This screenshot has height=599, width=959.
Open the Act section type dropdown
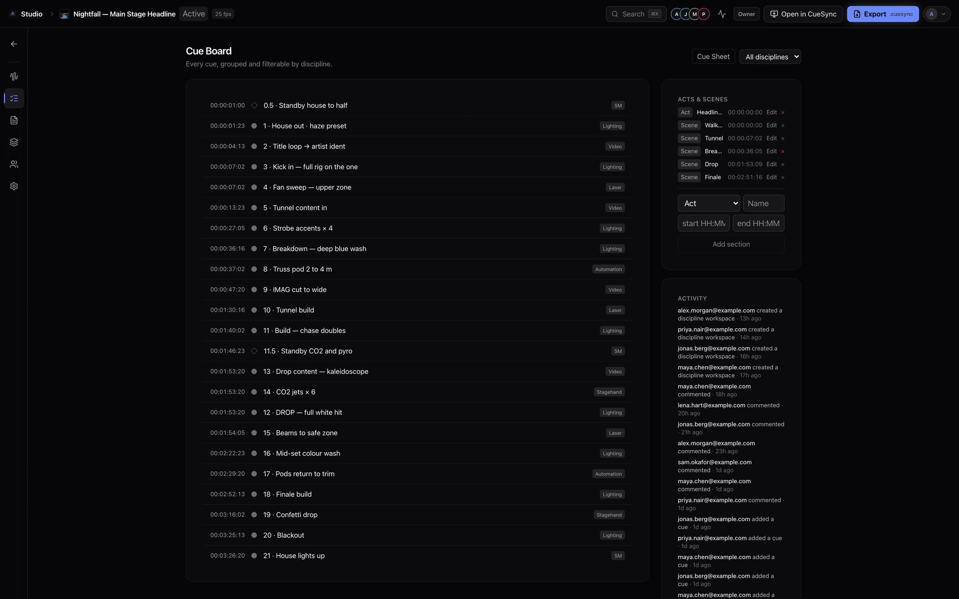click(709, 203)
